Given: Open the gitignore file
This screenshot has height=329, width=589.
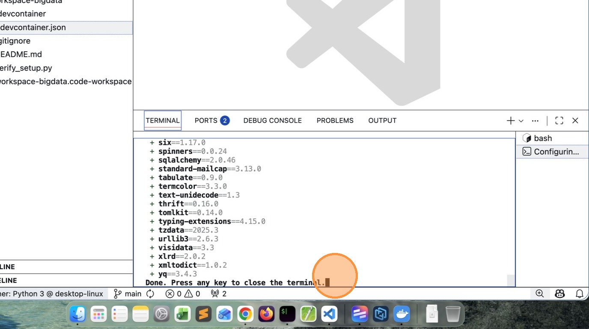Looking at the screenshot, I should pyautogui.click(x=66, y=41).
